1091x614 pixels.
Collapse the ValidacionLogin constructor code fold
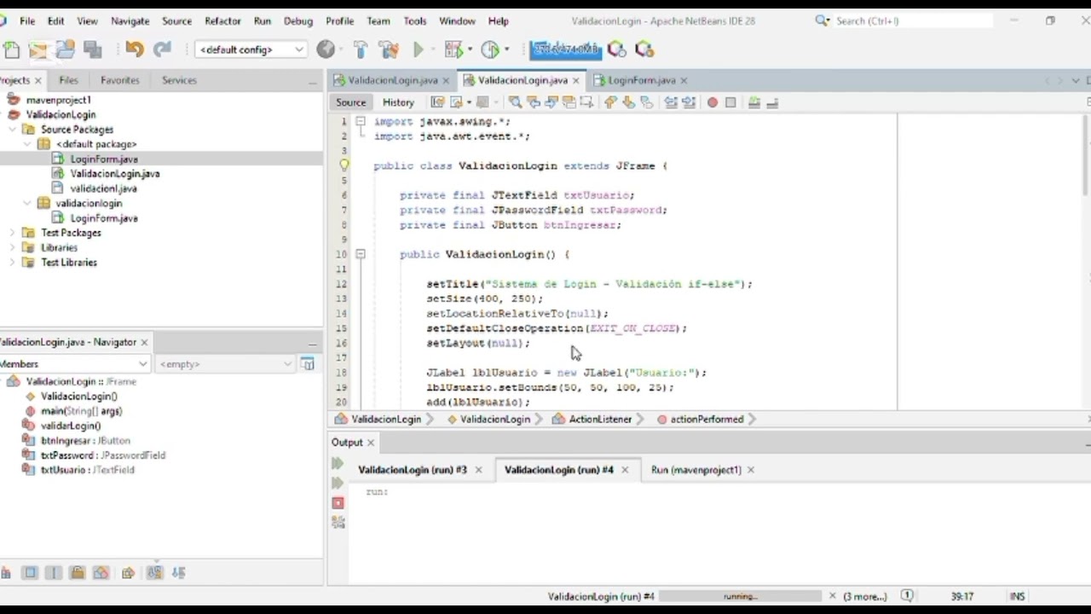coord(361,254)
